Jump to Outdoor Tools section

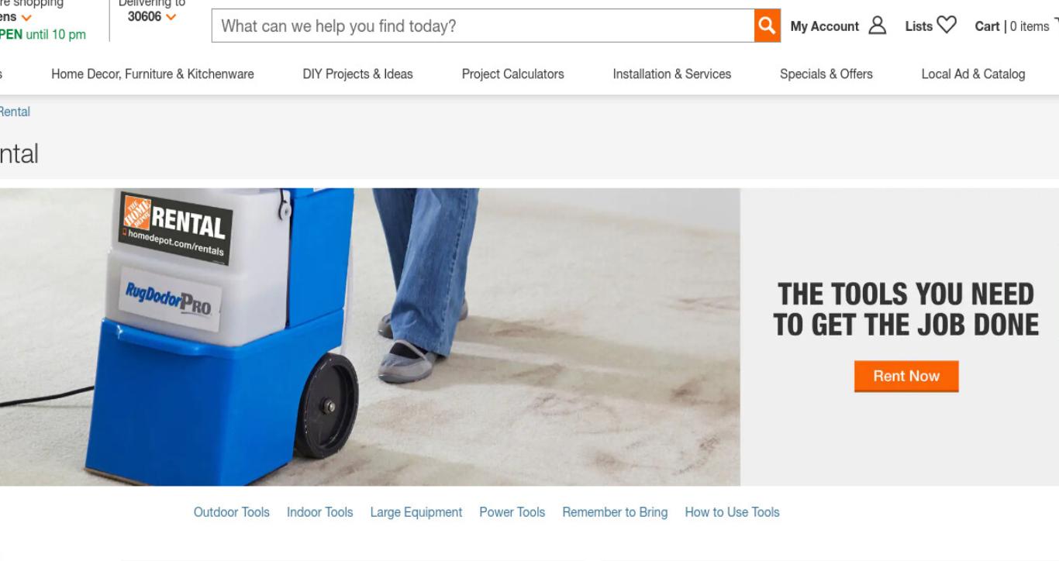[232, 512]
